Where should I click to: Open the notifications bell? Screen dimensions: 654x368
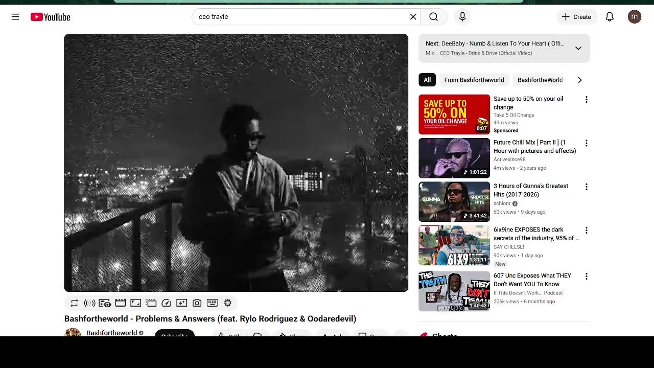click(x=610, y=17)
